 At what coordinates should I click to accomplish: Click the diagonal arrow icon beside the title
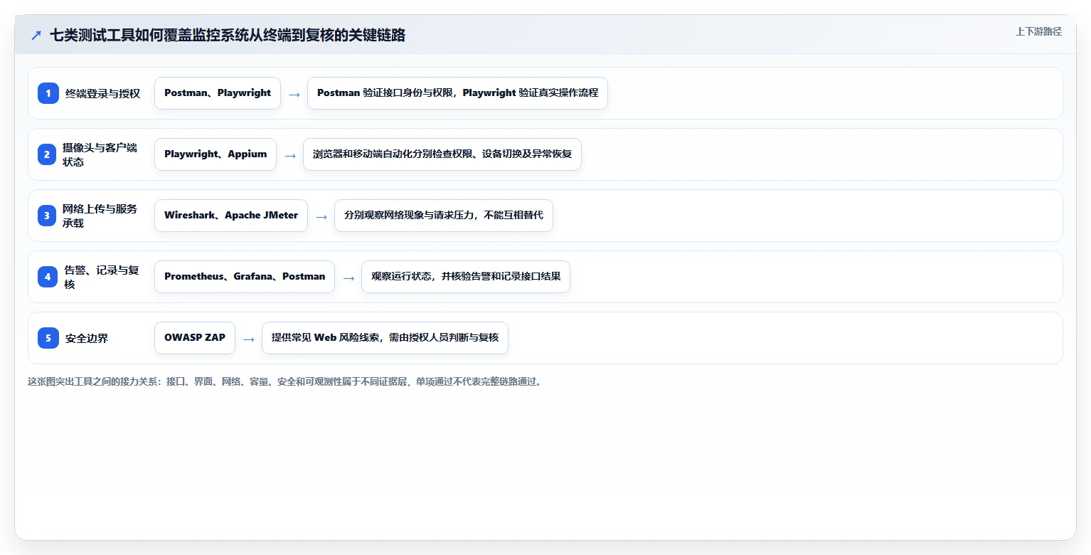[x=36, y=36]
